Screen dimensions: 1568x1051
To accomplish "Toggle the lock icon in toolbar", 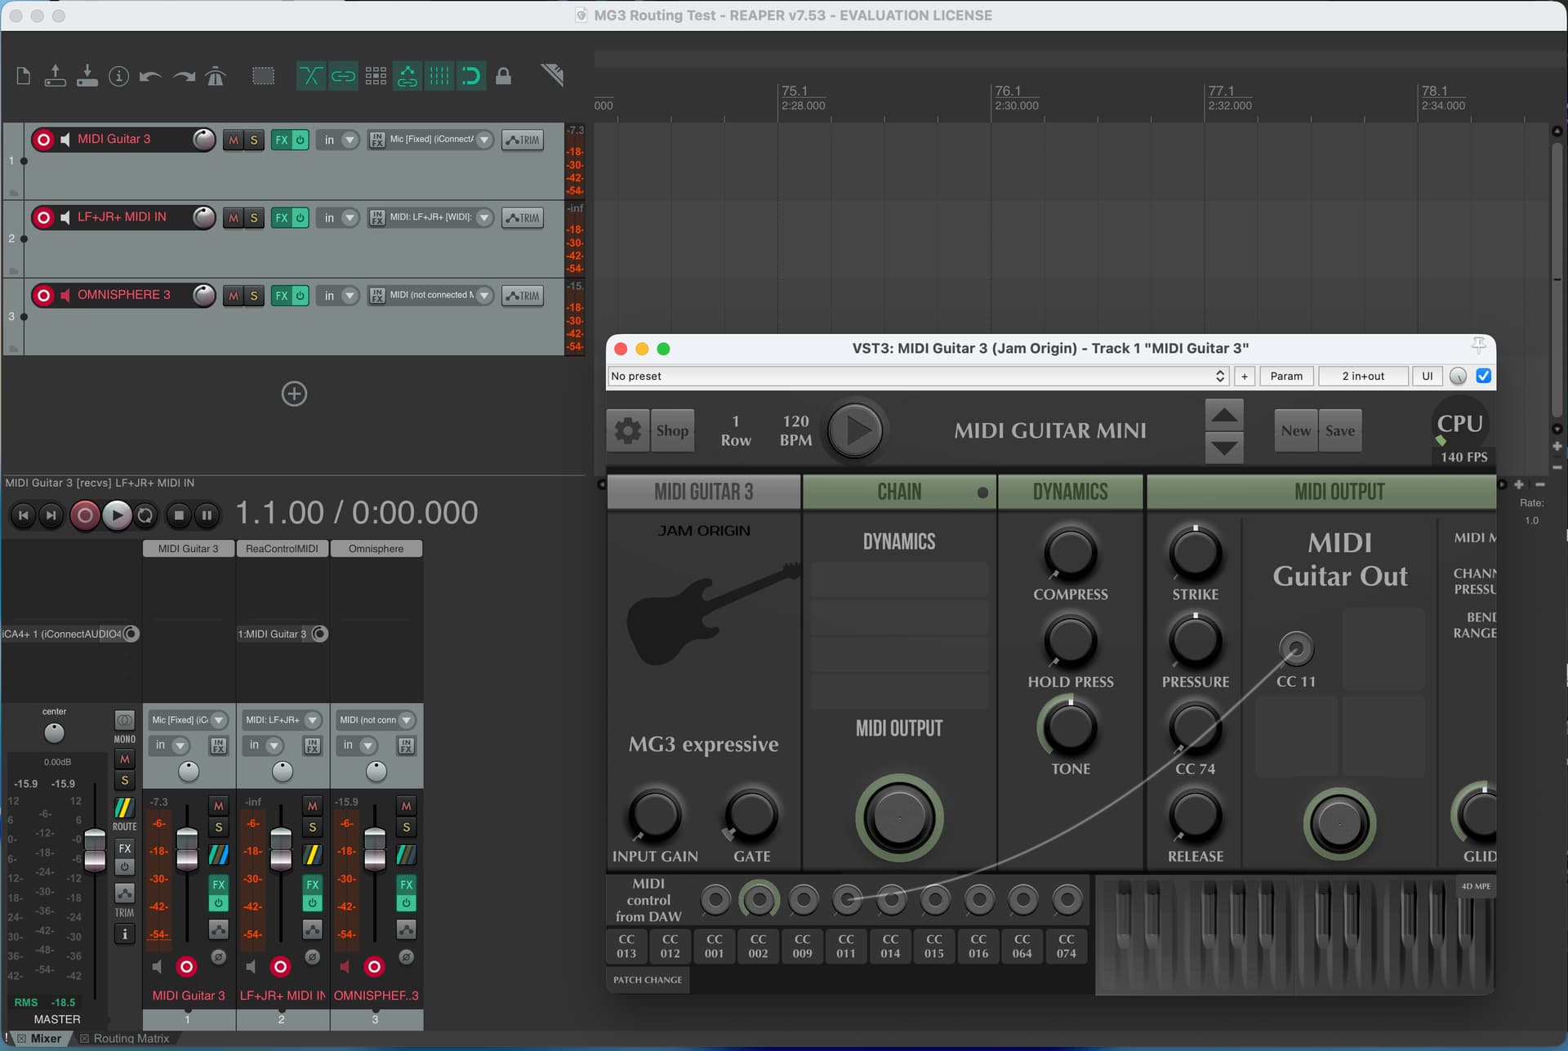I will [503, 77].
